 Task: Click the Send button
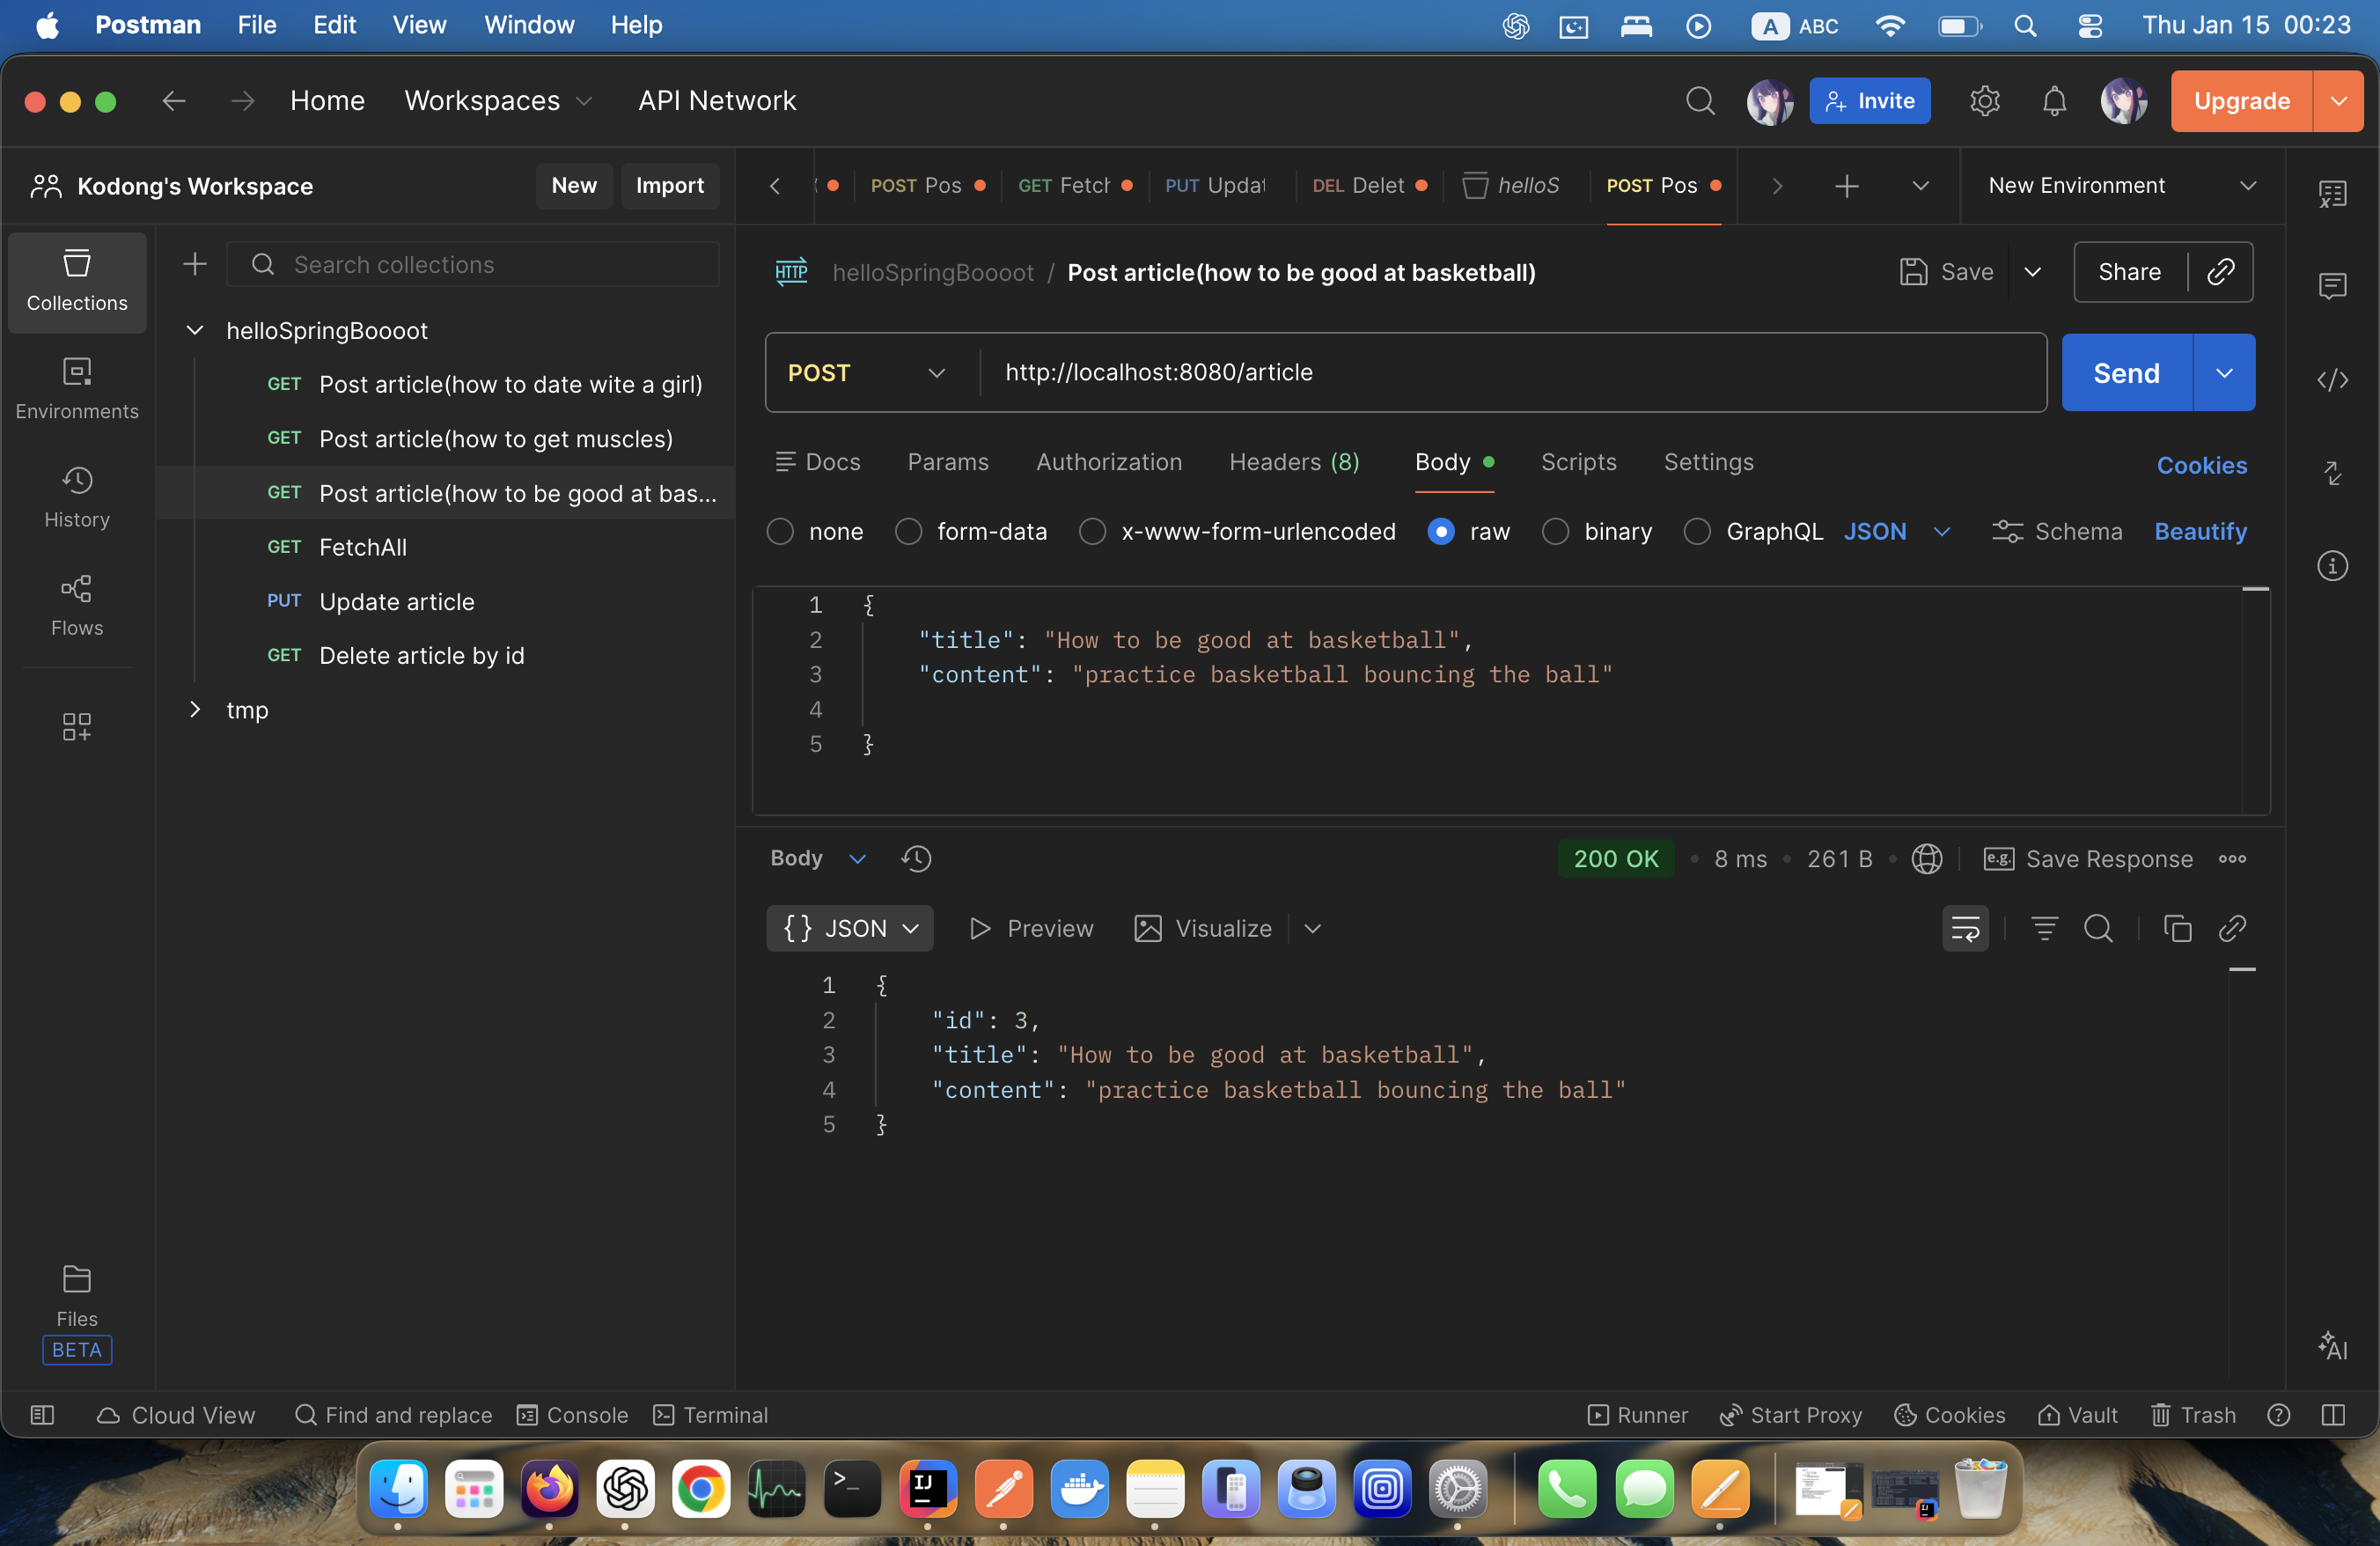(2125, 373)
